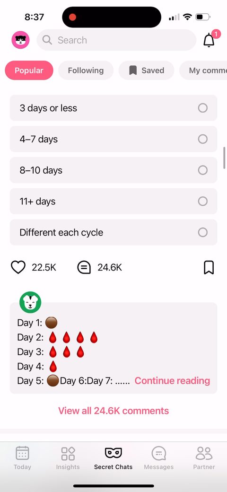
Task: Pick the '8–10 days' option
Action: 113,170
